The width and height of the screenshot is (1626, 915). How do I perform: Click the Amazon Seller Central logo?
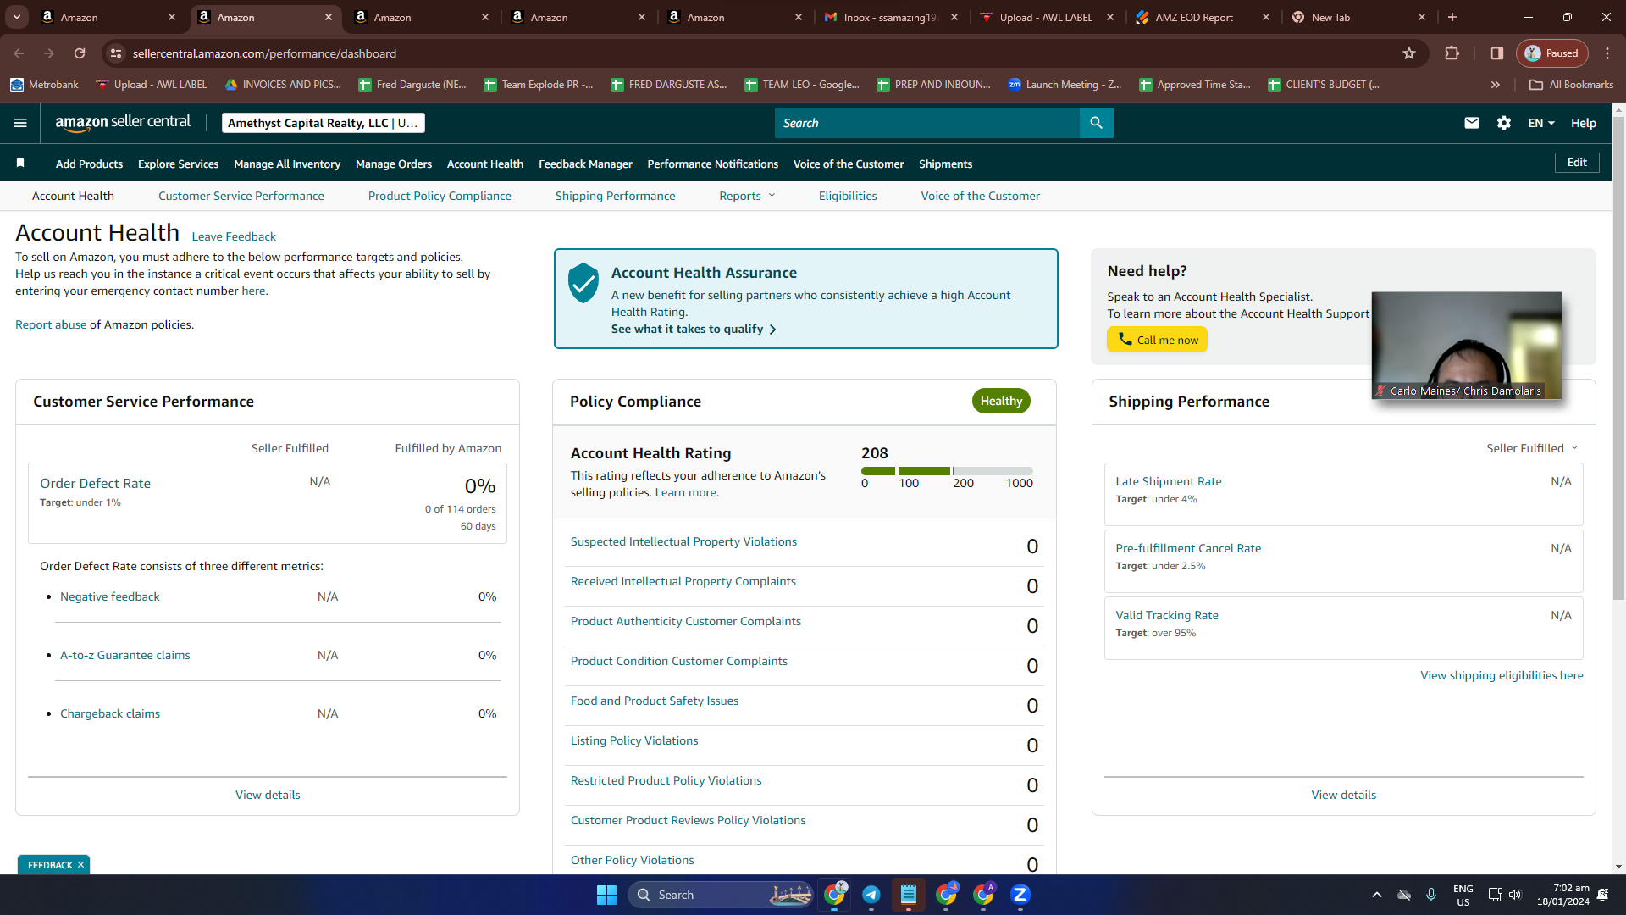click(x=123, y=123)
